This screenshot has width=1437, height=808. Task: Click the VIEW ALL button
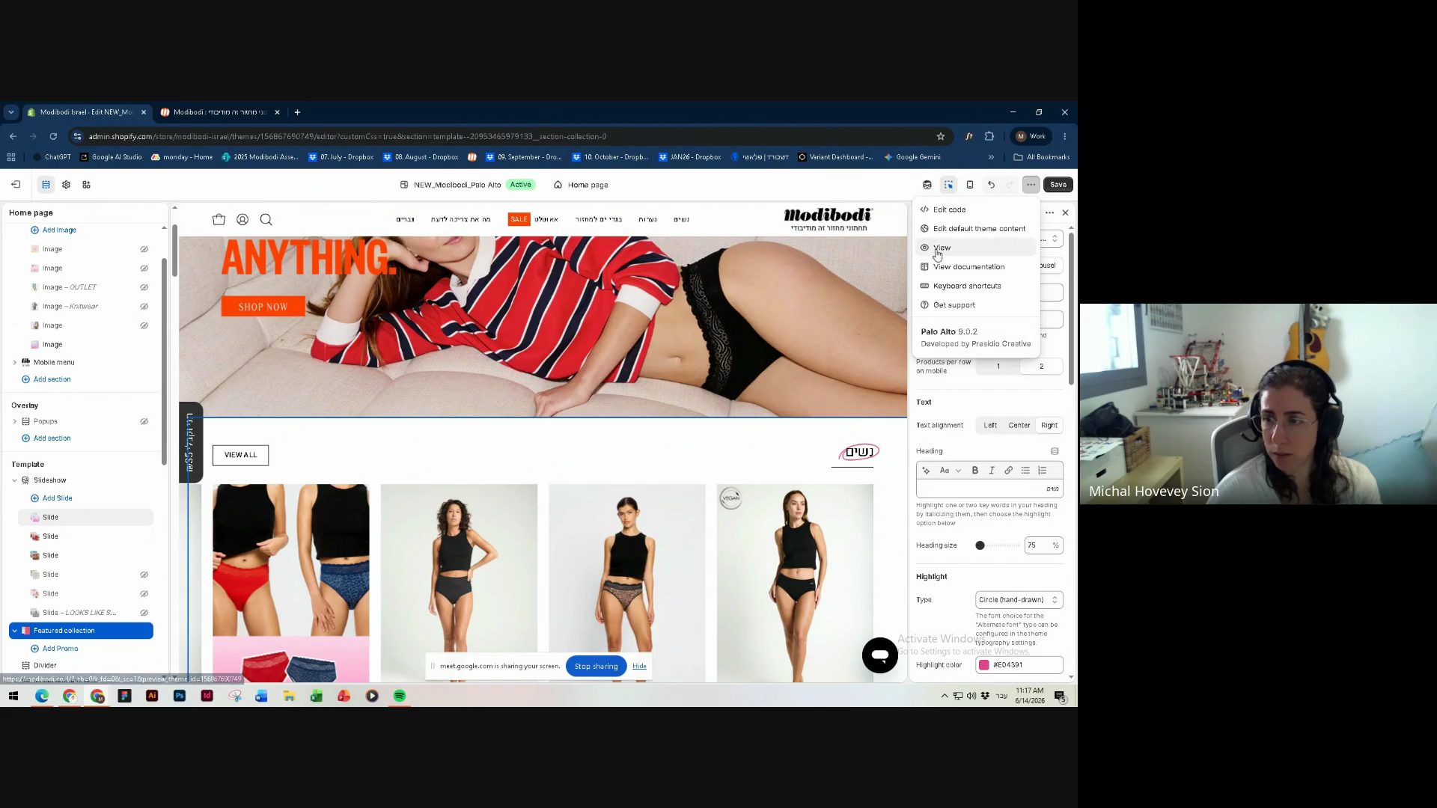[x=240, y=455]
